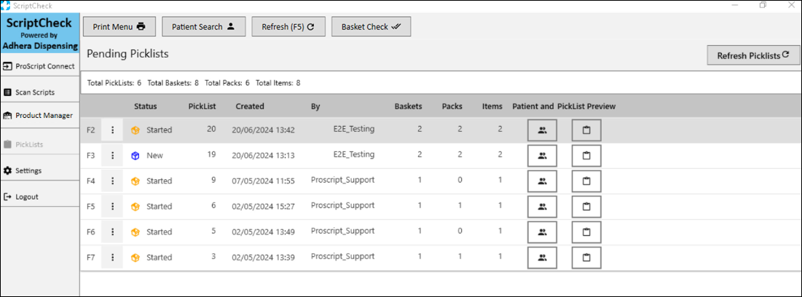Open Product Manager in the sidebar
Screen dimensions: 802x297
click(39, 115)
